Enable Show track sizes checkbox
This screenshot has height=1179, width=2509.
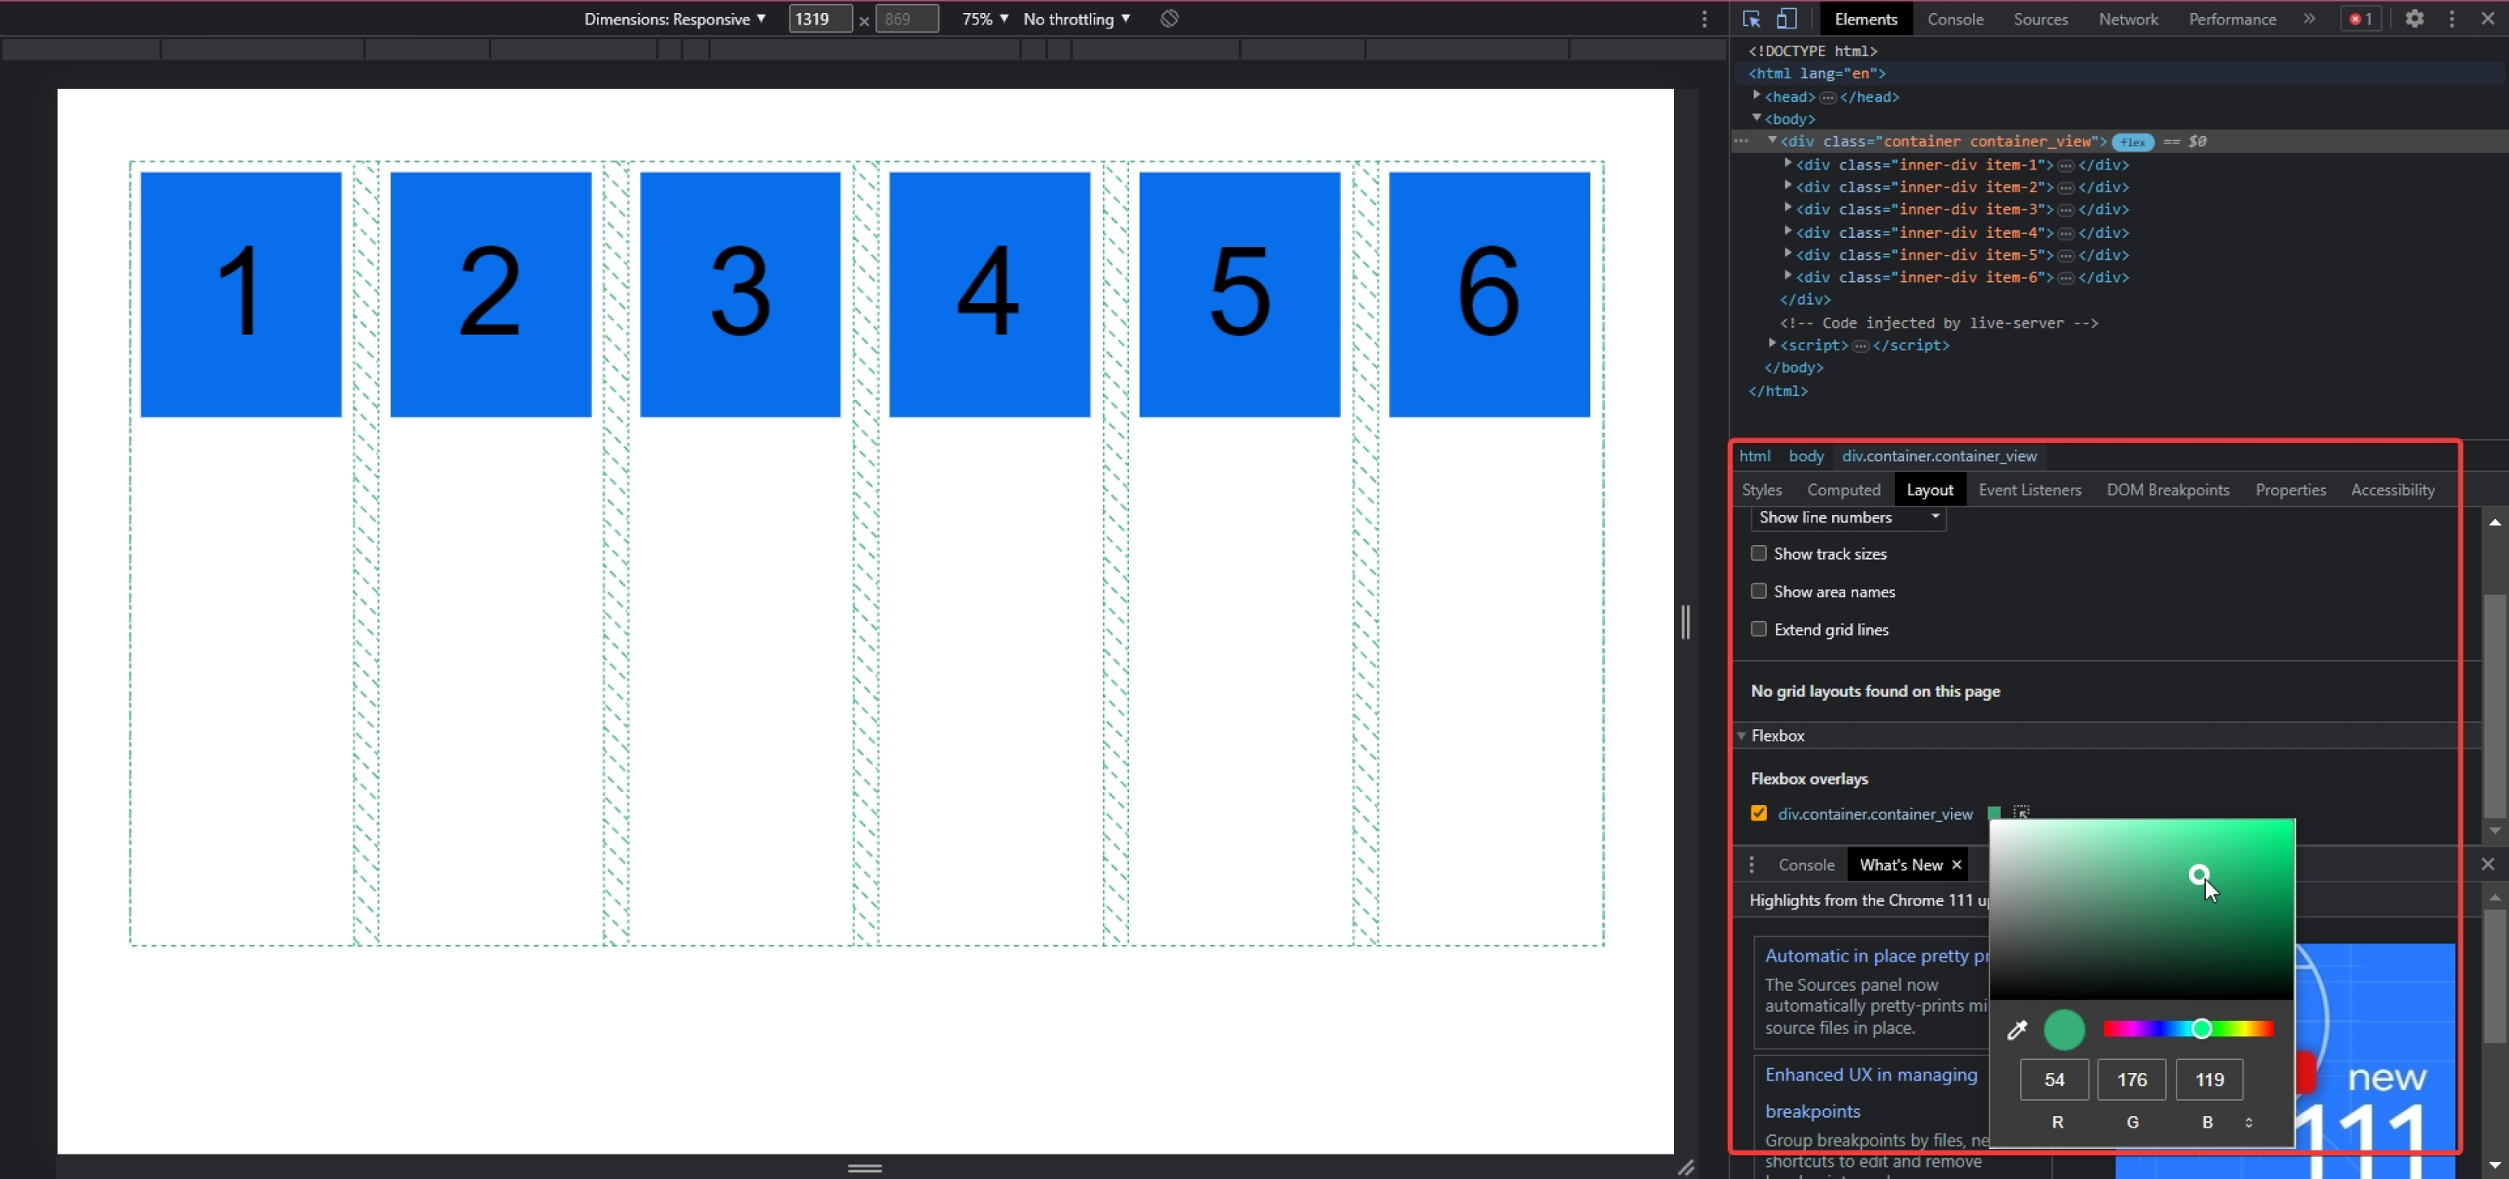click(1758, 553)
